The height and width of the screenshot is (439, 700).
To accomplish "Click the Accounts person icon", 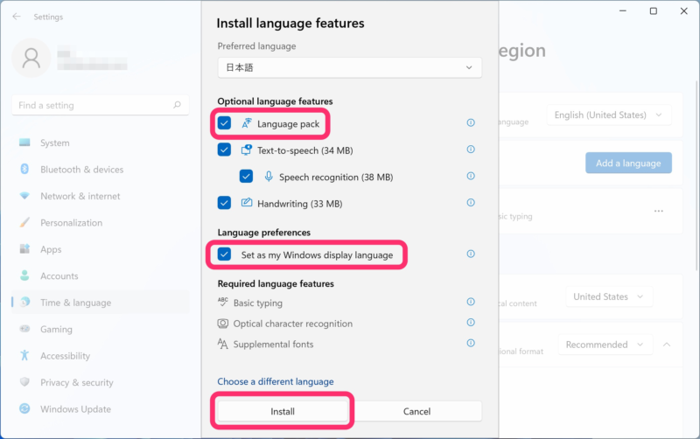I will (24, 275).
